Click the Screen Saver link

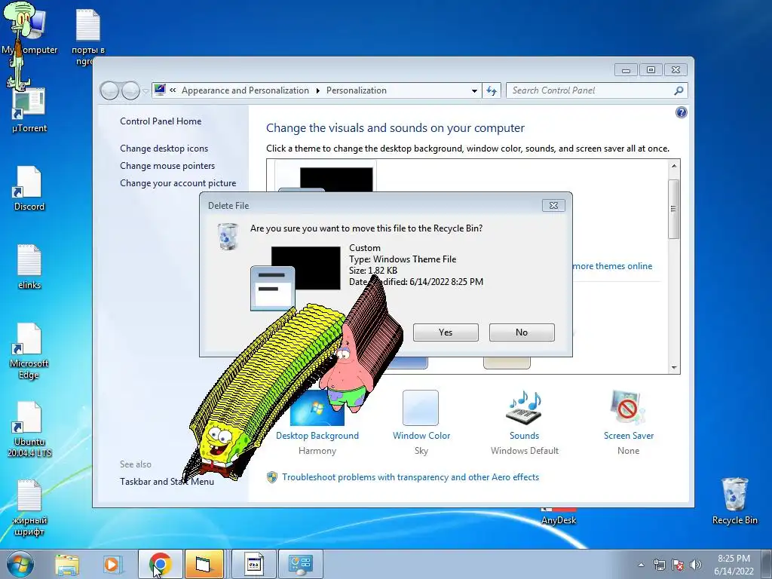(629, 436)
